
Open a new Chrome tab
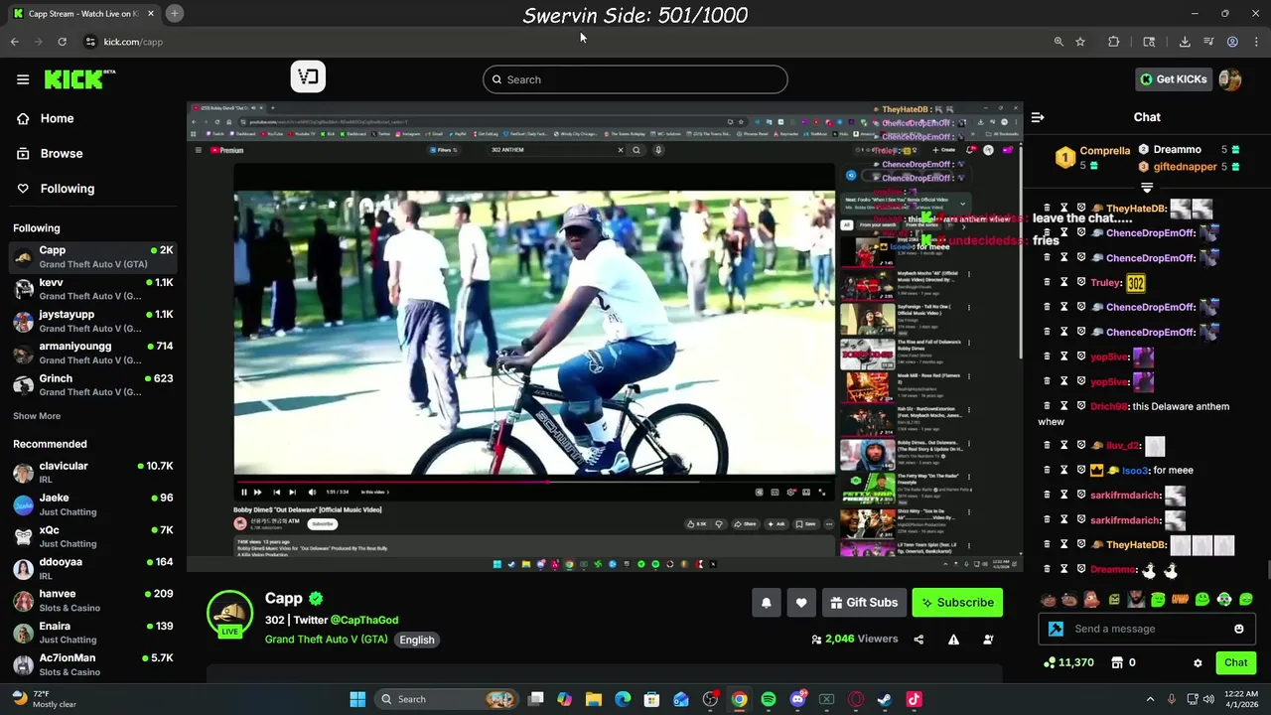[x=174, y=13]
